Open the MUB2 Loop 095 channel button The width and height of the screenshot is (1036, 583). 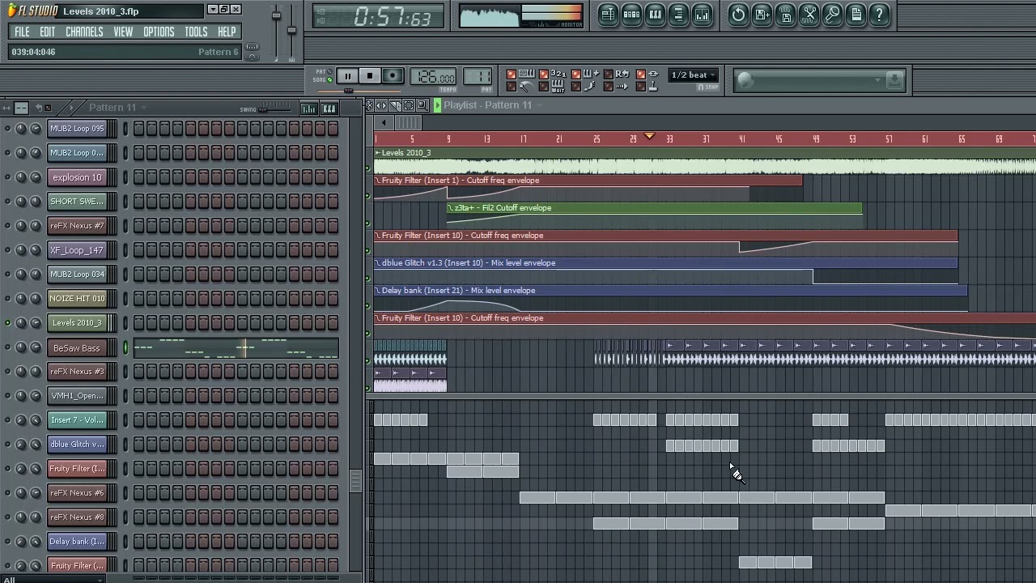[77, 129]
